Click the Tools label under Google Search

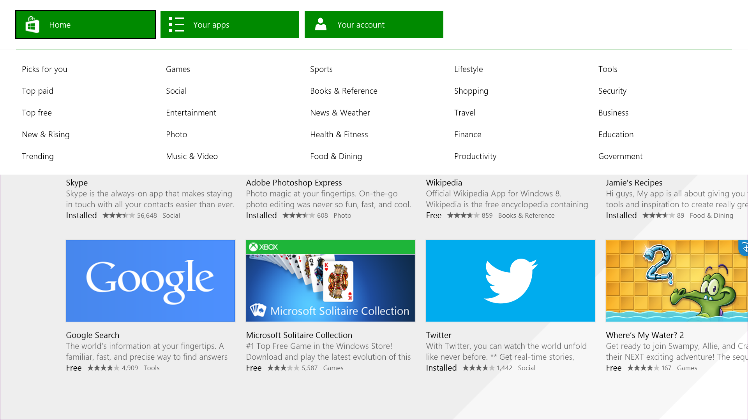(152, 368)
